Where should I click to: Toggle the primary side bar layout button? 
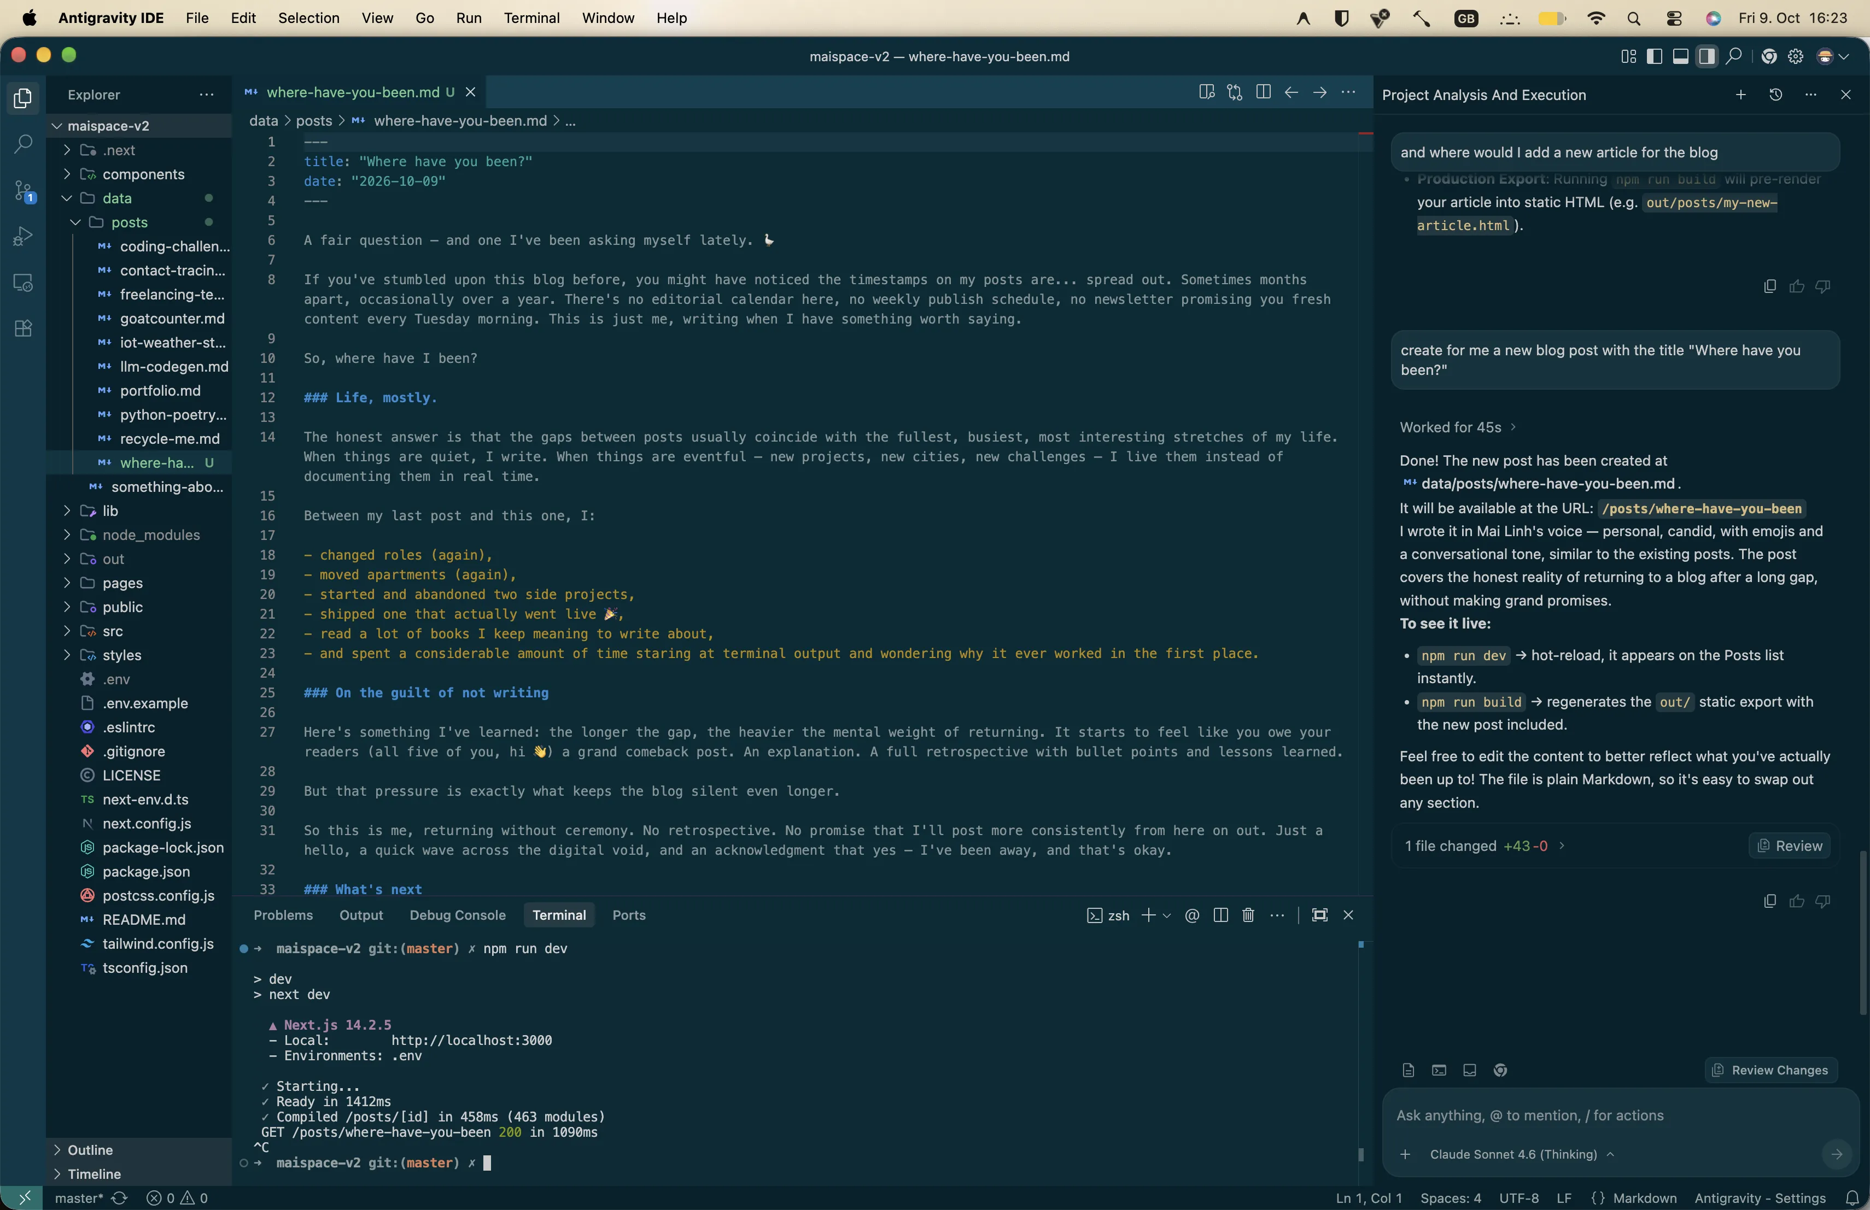coord(1655,56)
